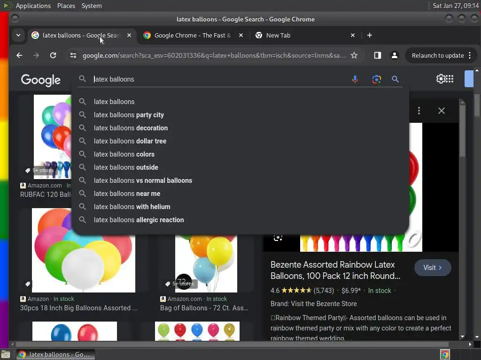
Task: Select suggestion 'latex balloons with helium'
Action: coord(240,207)
